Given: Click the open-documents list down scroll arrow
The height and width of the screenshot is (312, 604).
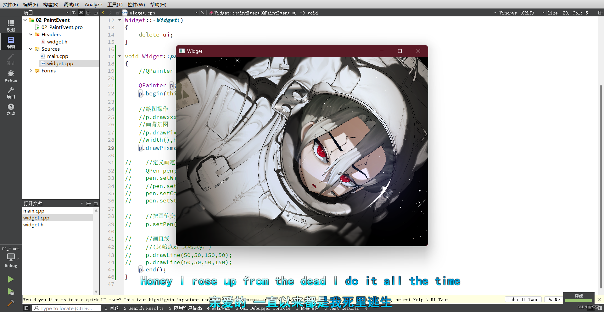Looking at the screenshot, I should coord(96,292).
